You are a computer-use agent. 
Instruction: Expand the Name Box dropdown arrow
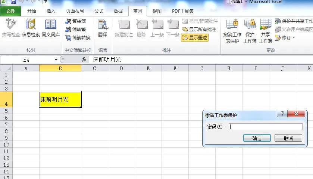[x=56, y=59]
